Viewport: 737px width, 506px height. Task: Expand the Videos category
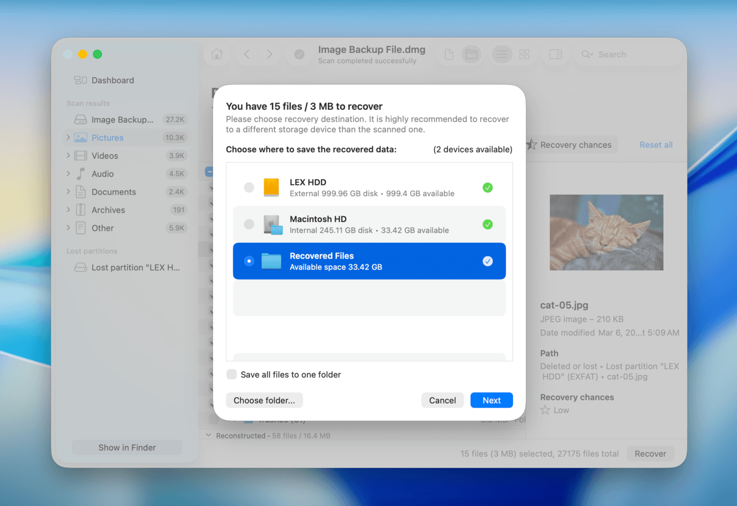coord(67,155)
